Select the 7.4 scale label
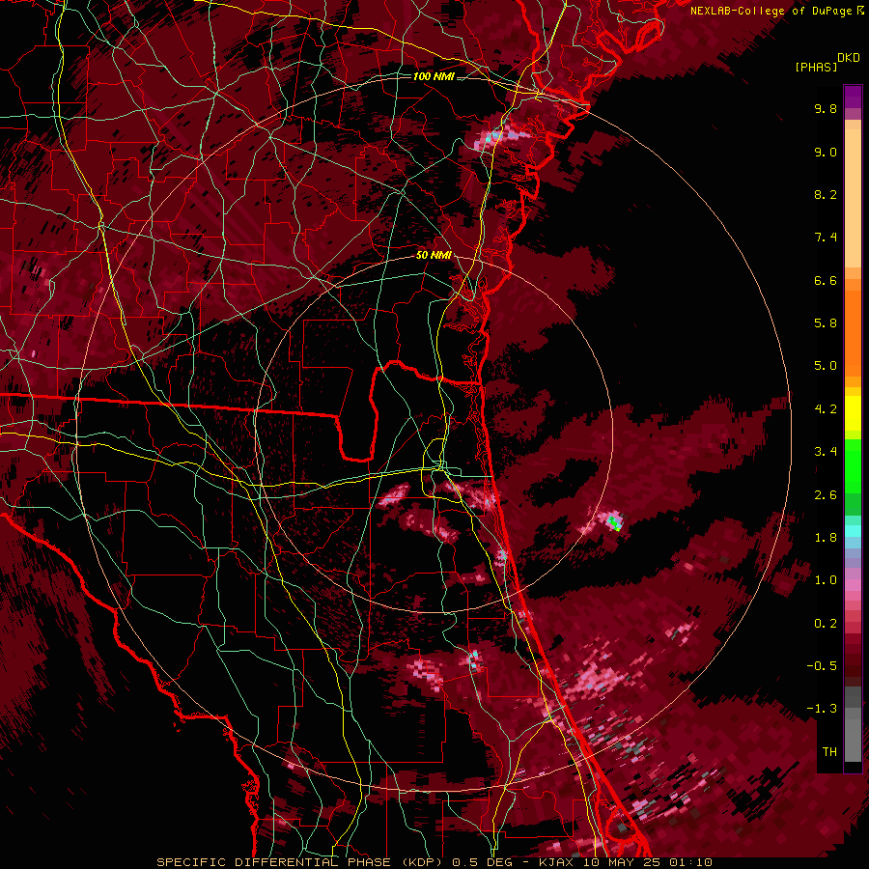The width and height of the screenshot is (869, 869). click(x=826, y=238)
